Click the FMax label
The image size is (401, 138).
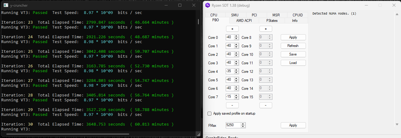(212, 125)
